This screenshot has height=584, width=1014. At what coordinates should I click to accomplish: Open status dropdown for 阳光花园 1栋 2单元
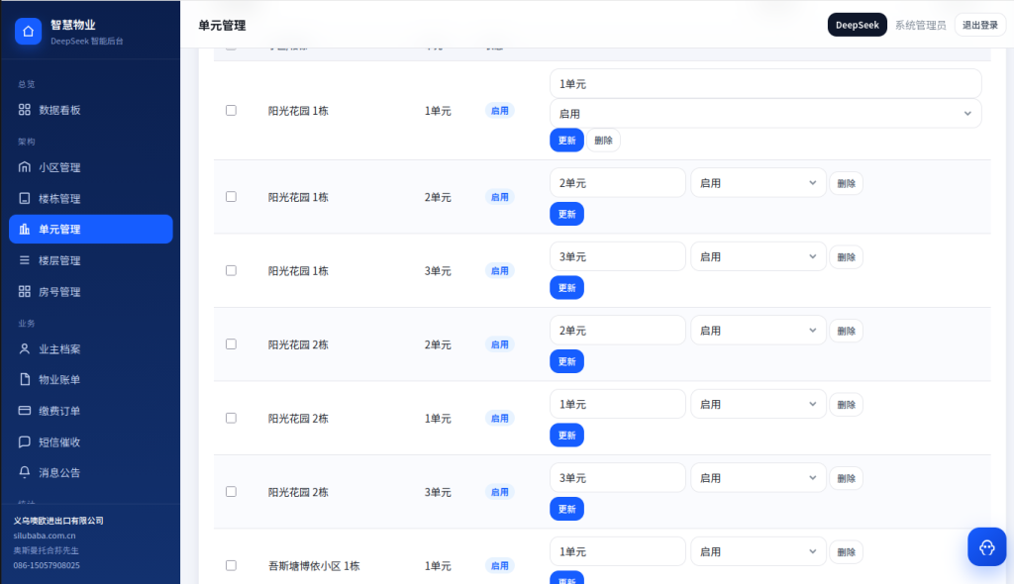[x=758, y=183]
